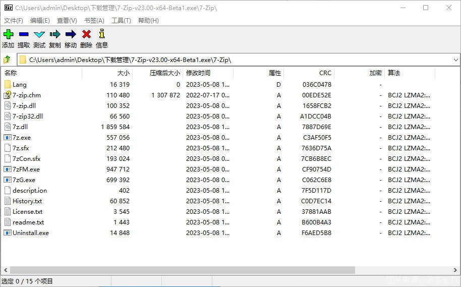Click the size value 3 545
This screenshot has height=287, width=461.
122,211
